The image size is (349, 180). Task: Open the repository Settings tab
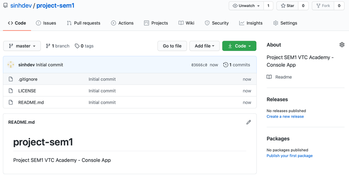pyautogui.click(x=285, y=23)
